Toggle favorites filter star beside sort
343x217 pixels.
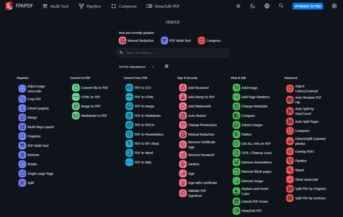click(x=166, y=66)
